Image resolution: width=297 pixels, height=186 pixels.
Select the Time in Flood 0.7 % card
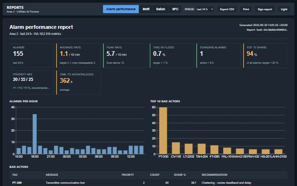(172, 56)
